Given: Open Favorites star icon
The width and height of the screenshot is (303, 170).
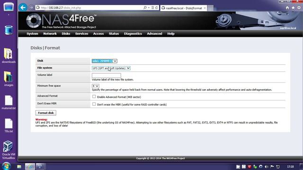Looking at the screenshot, I should (x=293, y=8).
